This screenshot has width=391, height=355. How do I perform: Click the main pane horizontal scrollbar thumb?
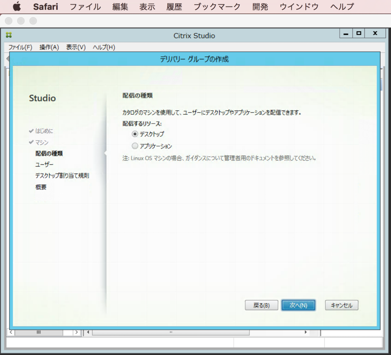171,333
